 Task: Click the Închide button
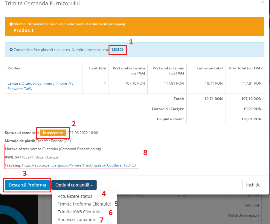tap(253, 185)
